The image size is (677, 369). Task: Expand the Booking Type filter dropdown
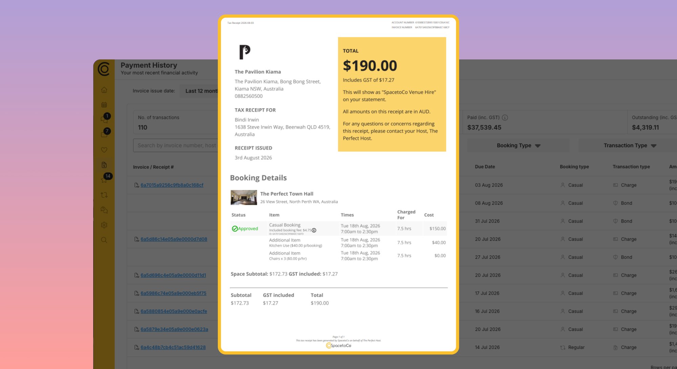click(518, 146)
